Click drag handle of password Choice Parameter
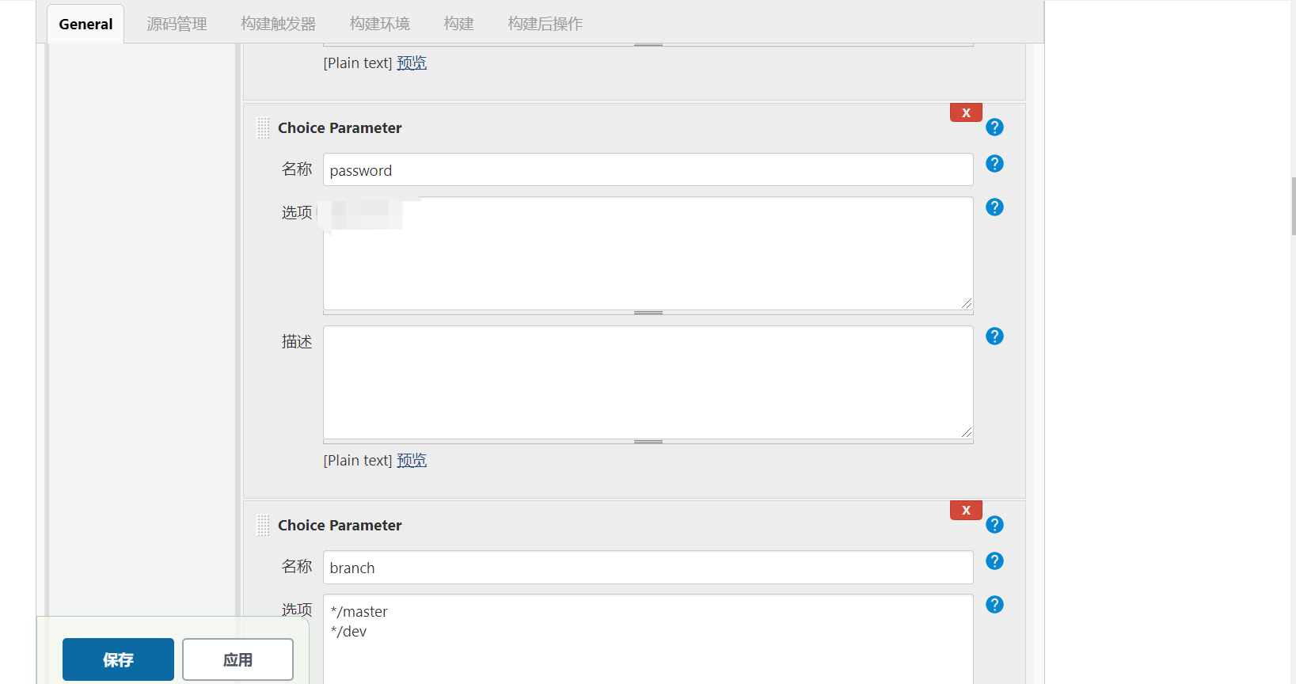 tap(264, 128)
